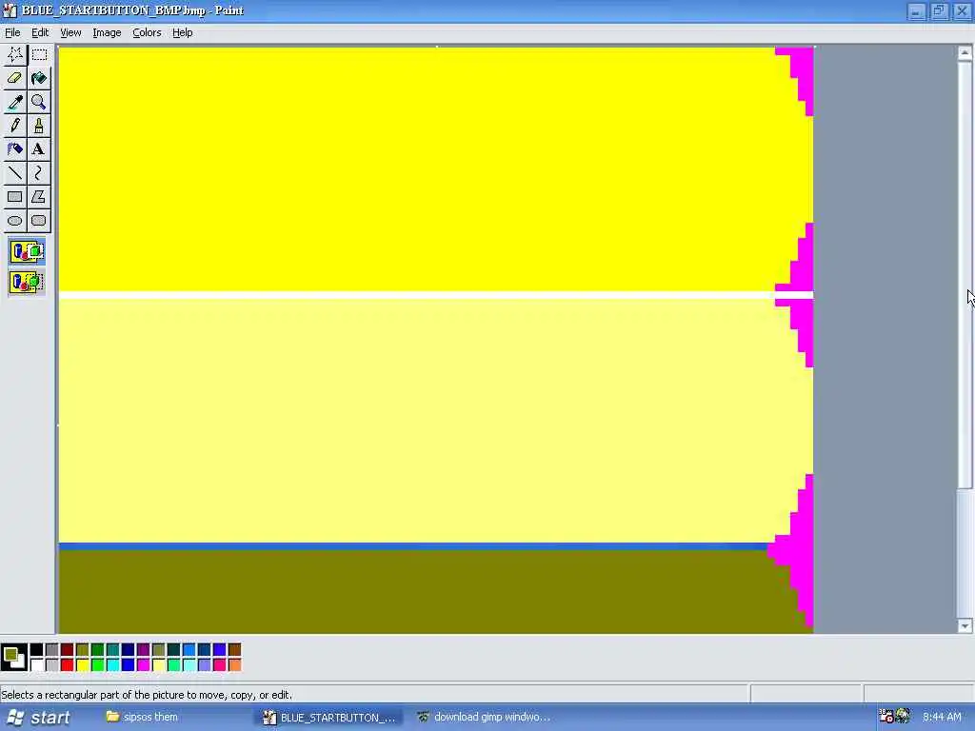
Task: Select the rectangular Select tool
Action: (38, 54)
